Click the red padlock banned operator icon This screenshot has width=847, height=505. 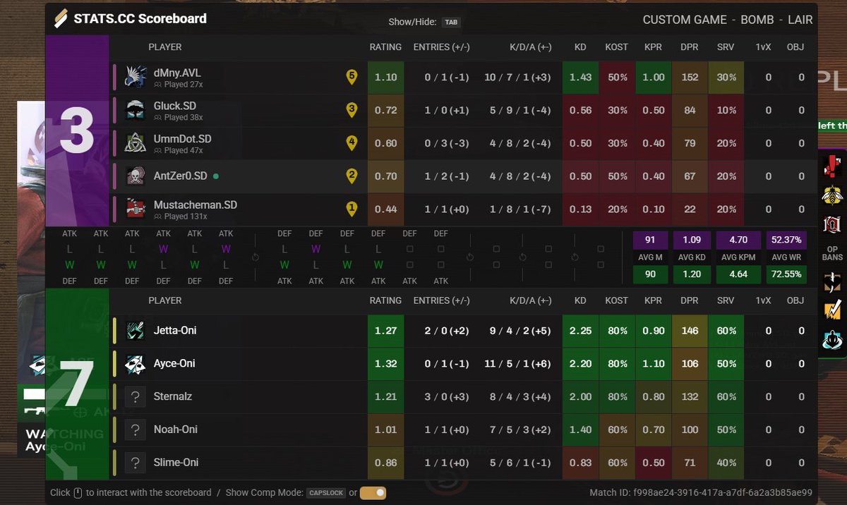833,226
